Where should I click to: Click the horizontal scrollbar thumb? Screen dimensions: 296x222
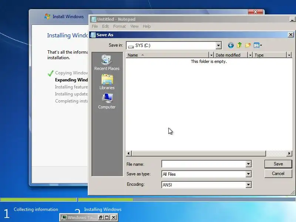coord(199,154)
